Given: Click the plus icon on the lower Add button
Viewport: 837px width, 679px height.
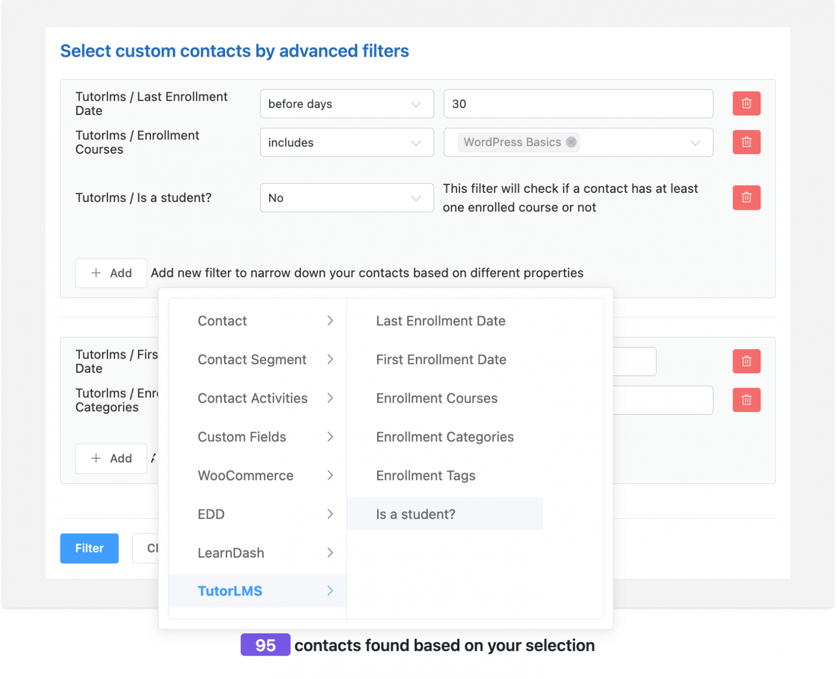Looking at the screenshot, I should pyautogui.click(x=96, y=458).
